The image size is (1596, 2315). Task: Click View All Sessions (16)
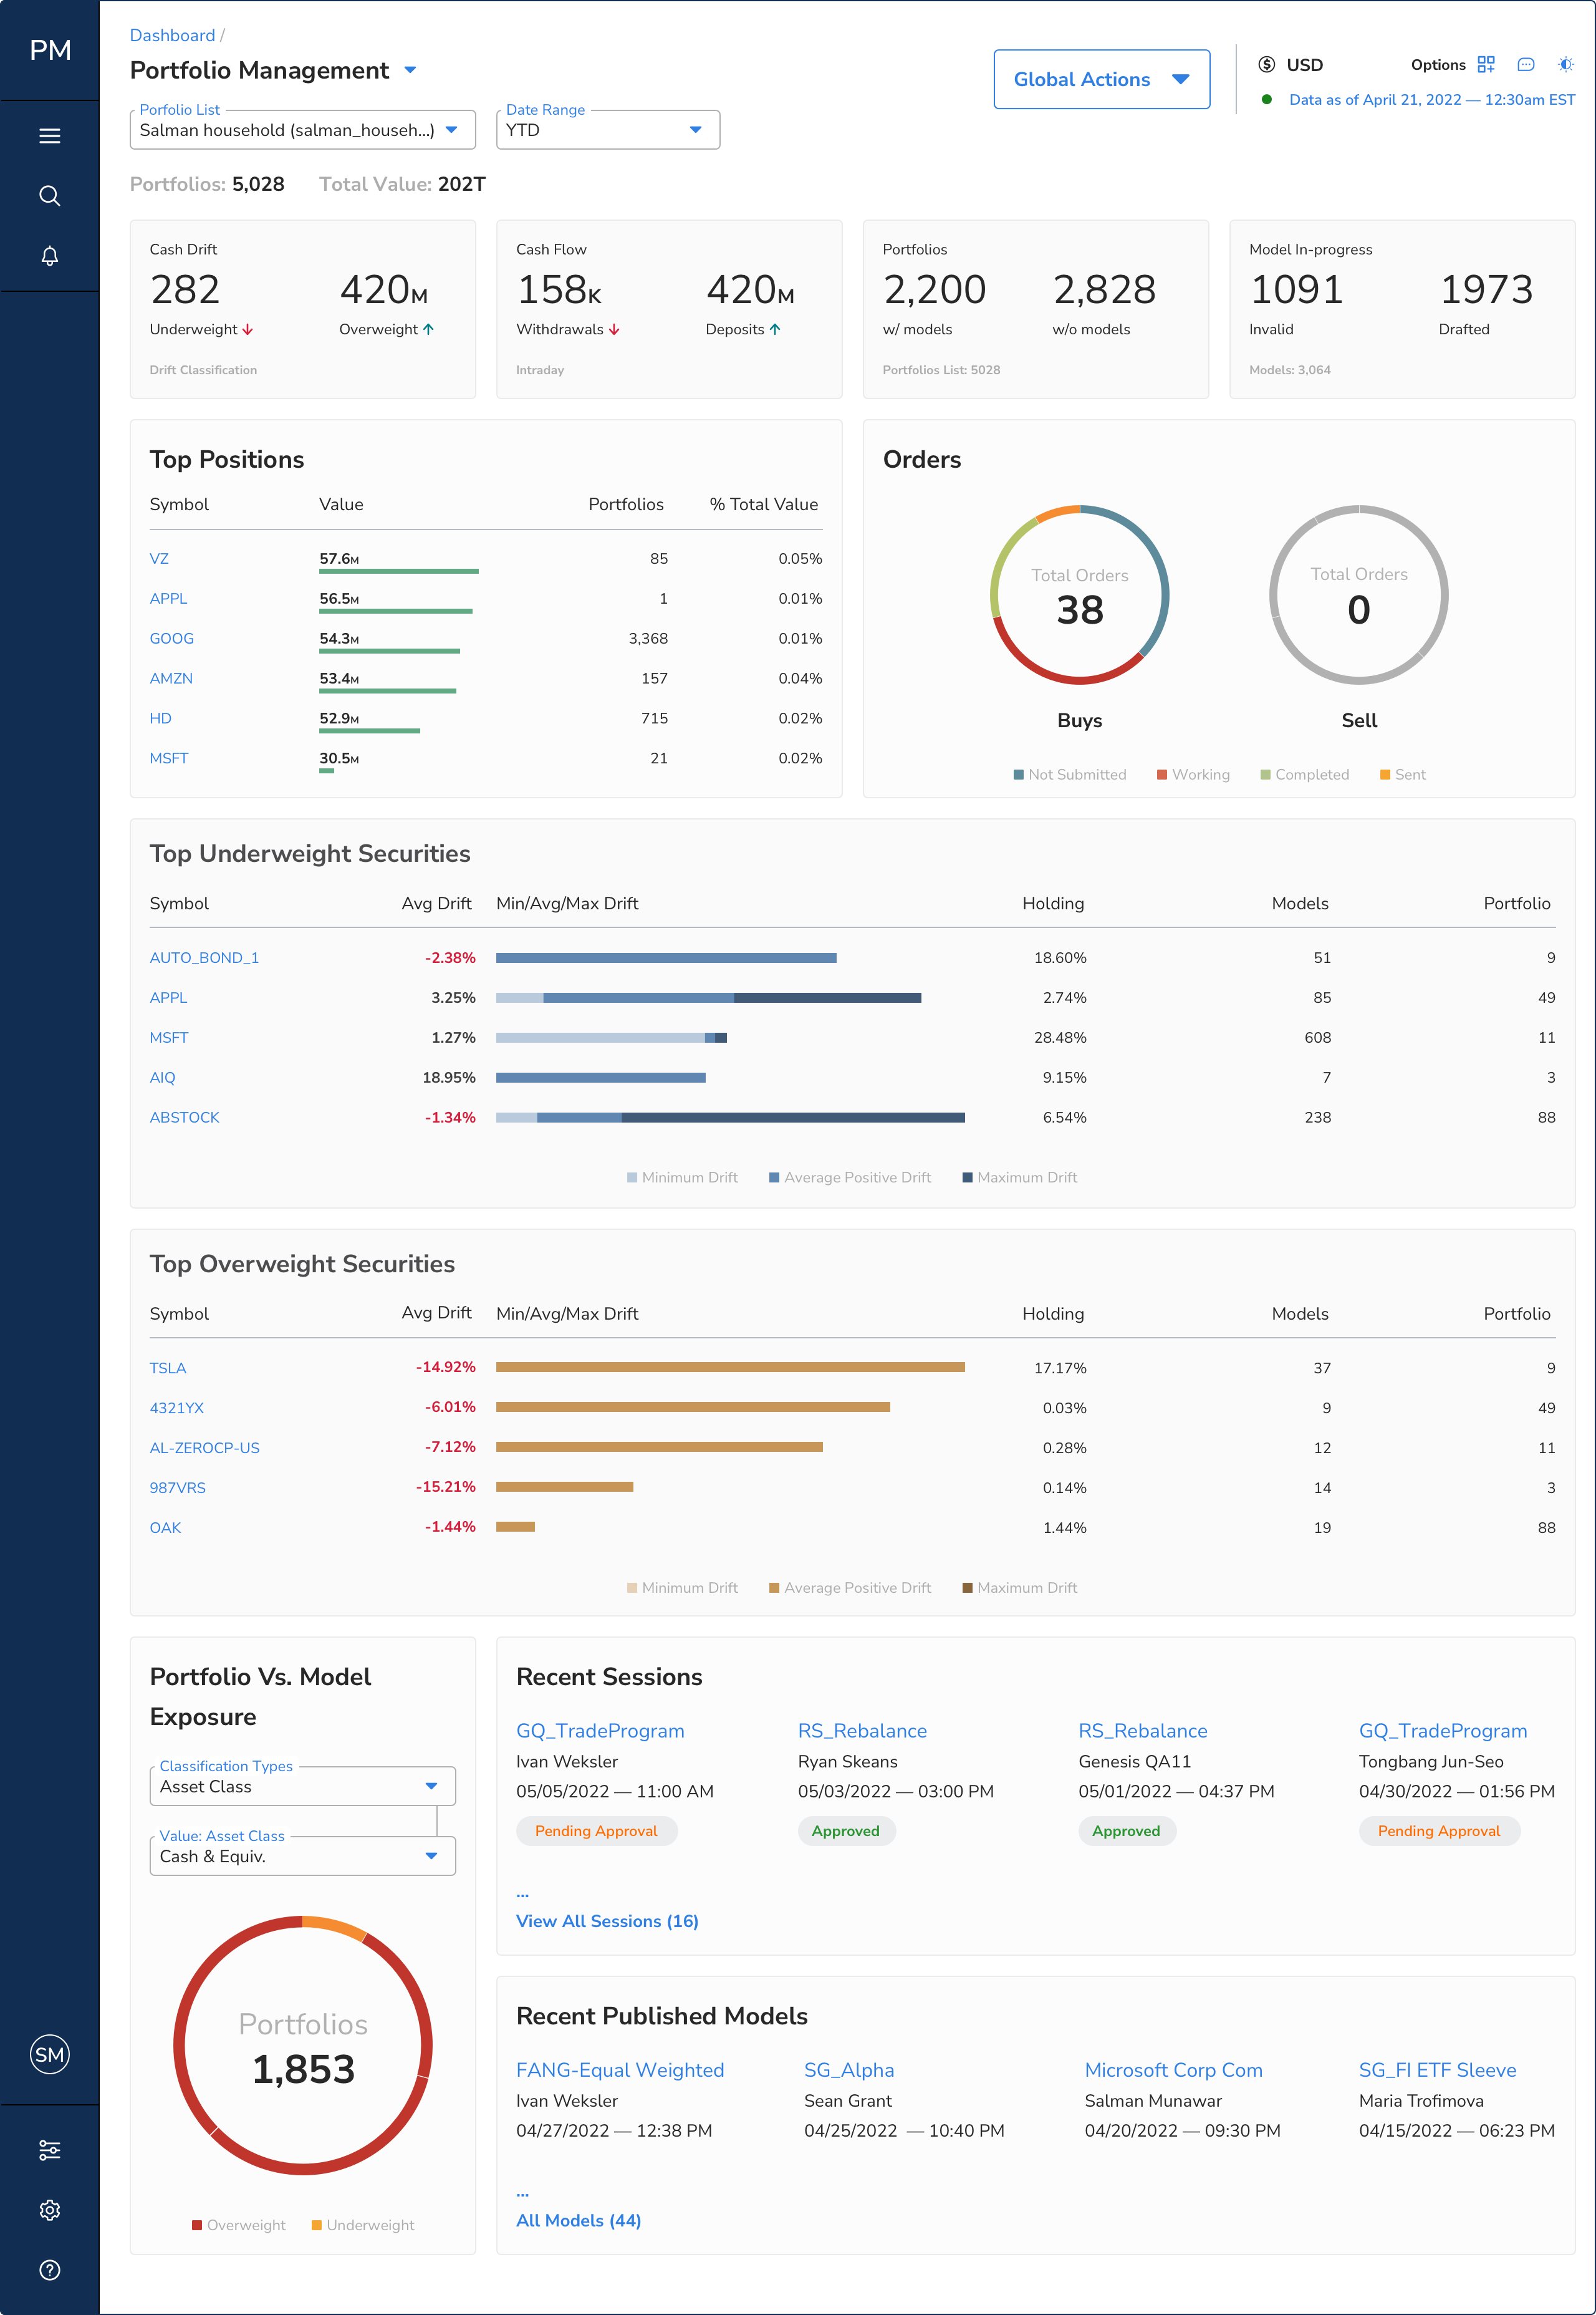click(x=607, y=1921)
